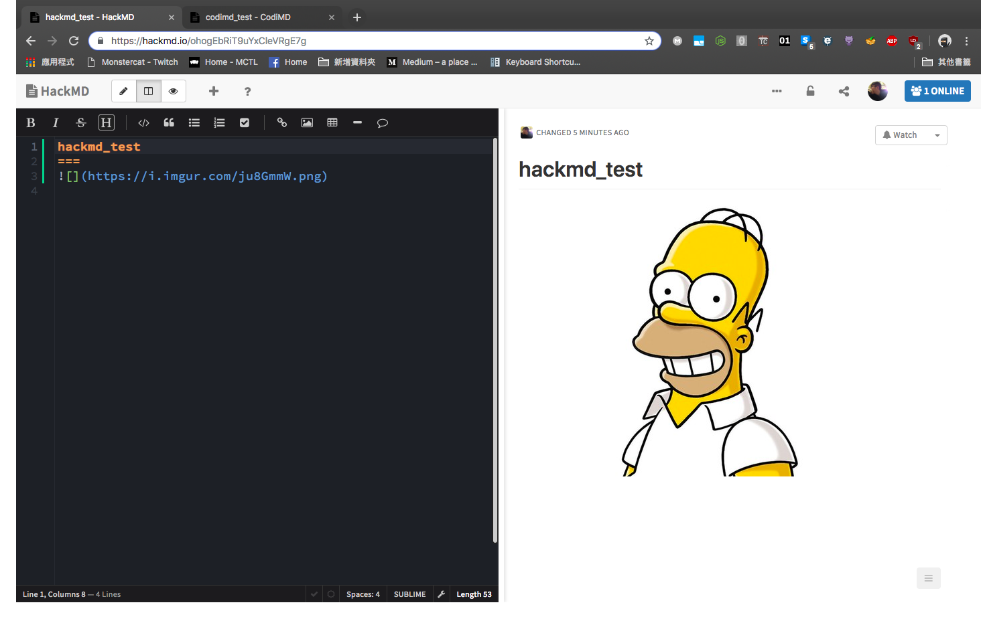Insert a hyperlink
This screenshot has width=981, height=621.
[282, 122]
